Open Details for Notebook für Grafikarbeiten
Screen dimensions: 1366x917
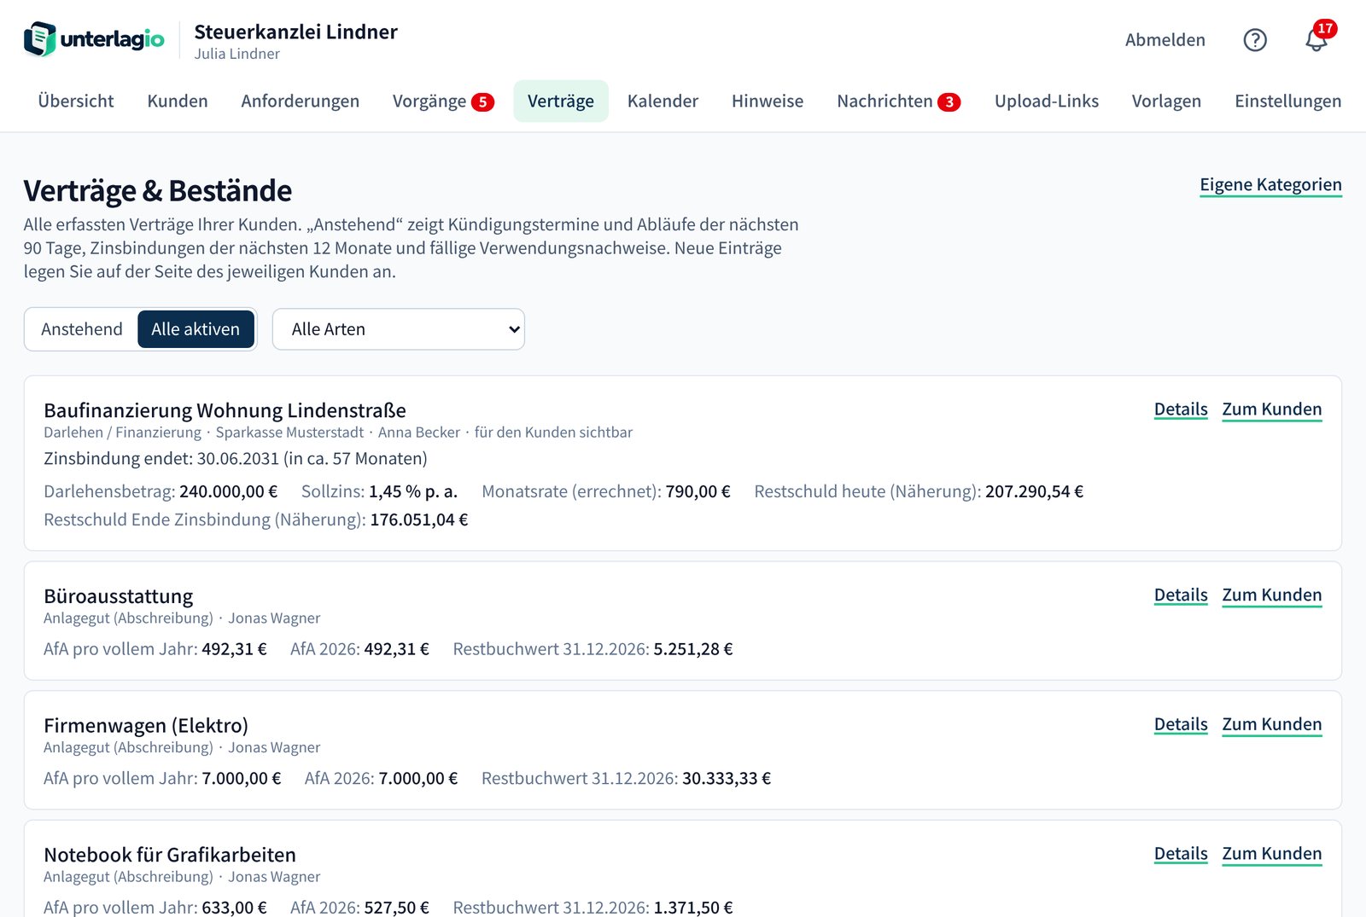[1181, 854]
